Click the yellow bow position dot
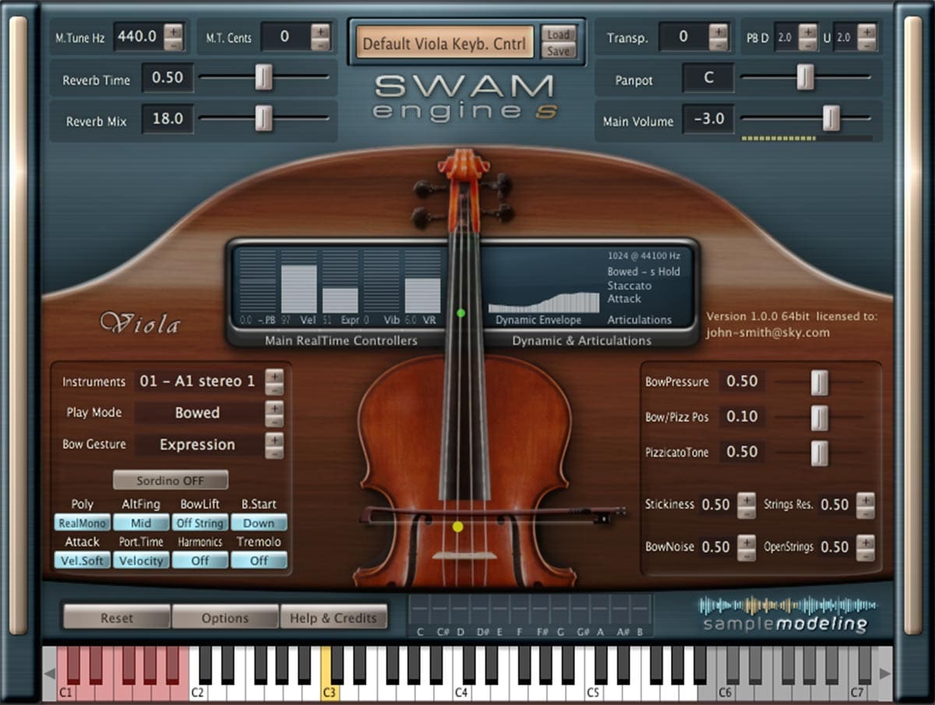 click(x=458, y=527)
